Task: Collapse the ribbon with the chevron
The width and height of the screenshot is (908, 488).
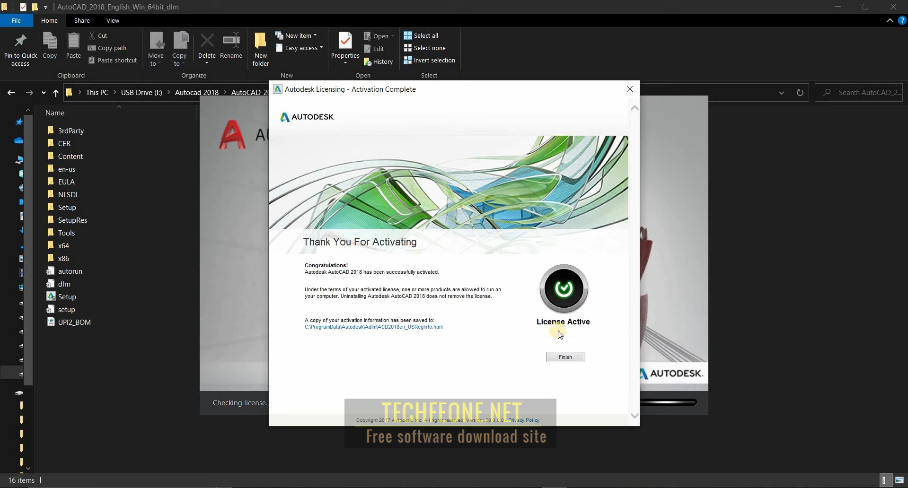Action: pyautogui.click(x=890, y=20)
